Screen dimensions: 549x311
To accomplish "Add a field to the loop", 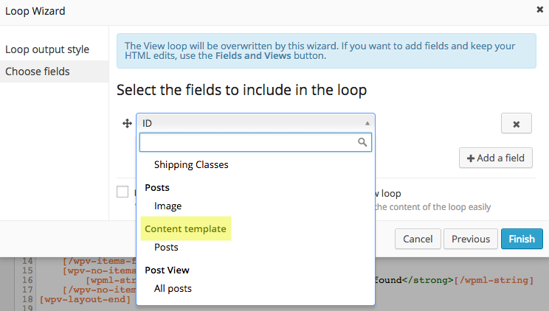I will 496,158.
